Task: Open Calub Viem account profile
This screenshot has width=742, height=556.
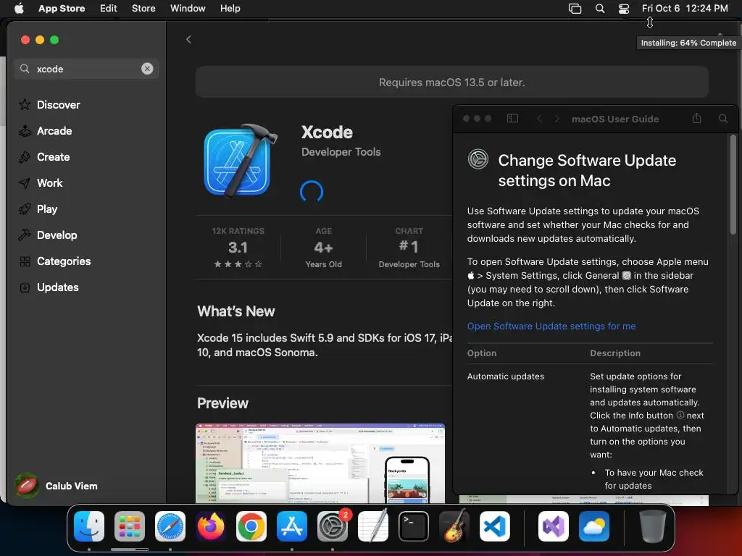Action: [x=57, y=486]
